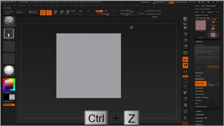The image size is (224, 126).
Task: Toggle the Floor grid
Action: pyautogui.click(x=185, y=59)
